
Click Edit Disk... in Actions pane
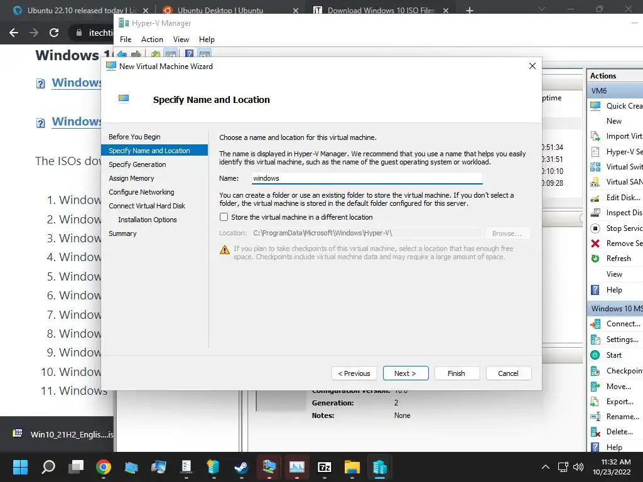tap(616, 198)
